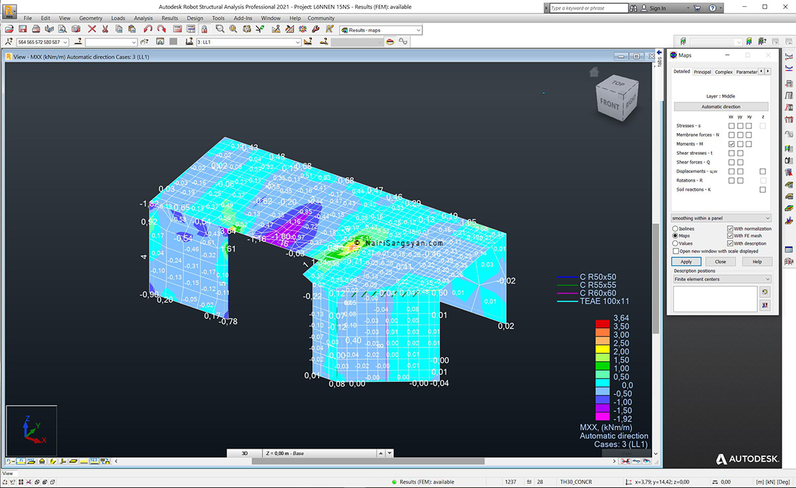This screenshot has width=796, height=488.
Task: Check Membrane forces yy checkbox
Action: 740,134
